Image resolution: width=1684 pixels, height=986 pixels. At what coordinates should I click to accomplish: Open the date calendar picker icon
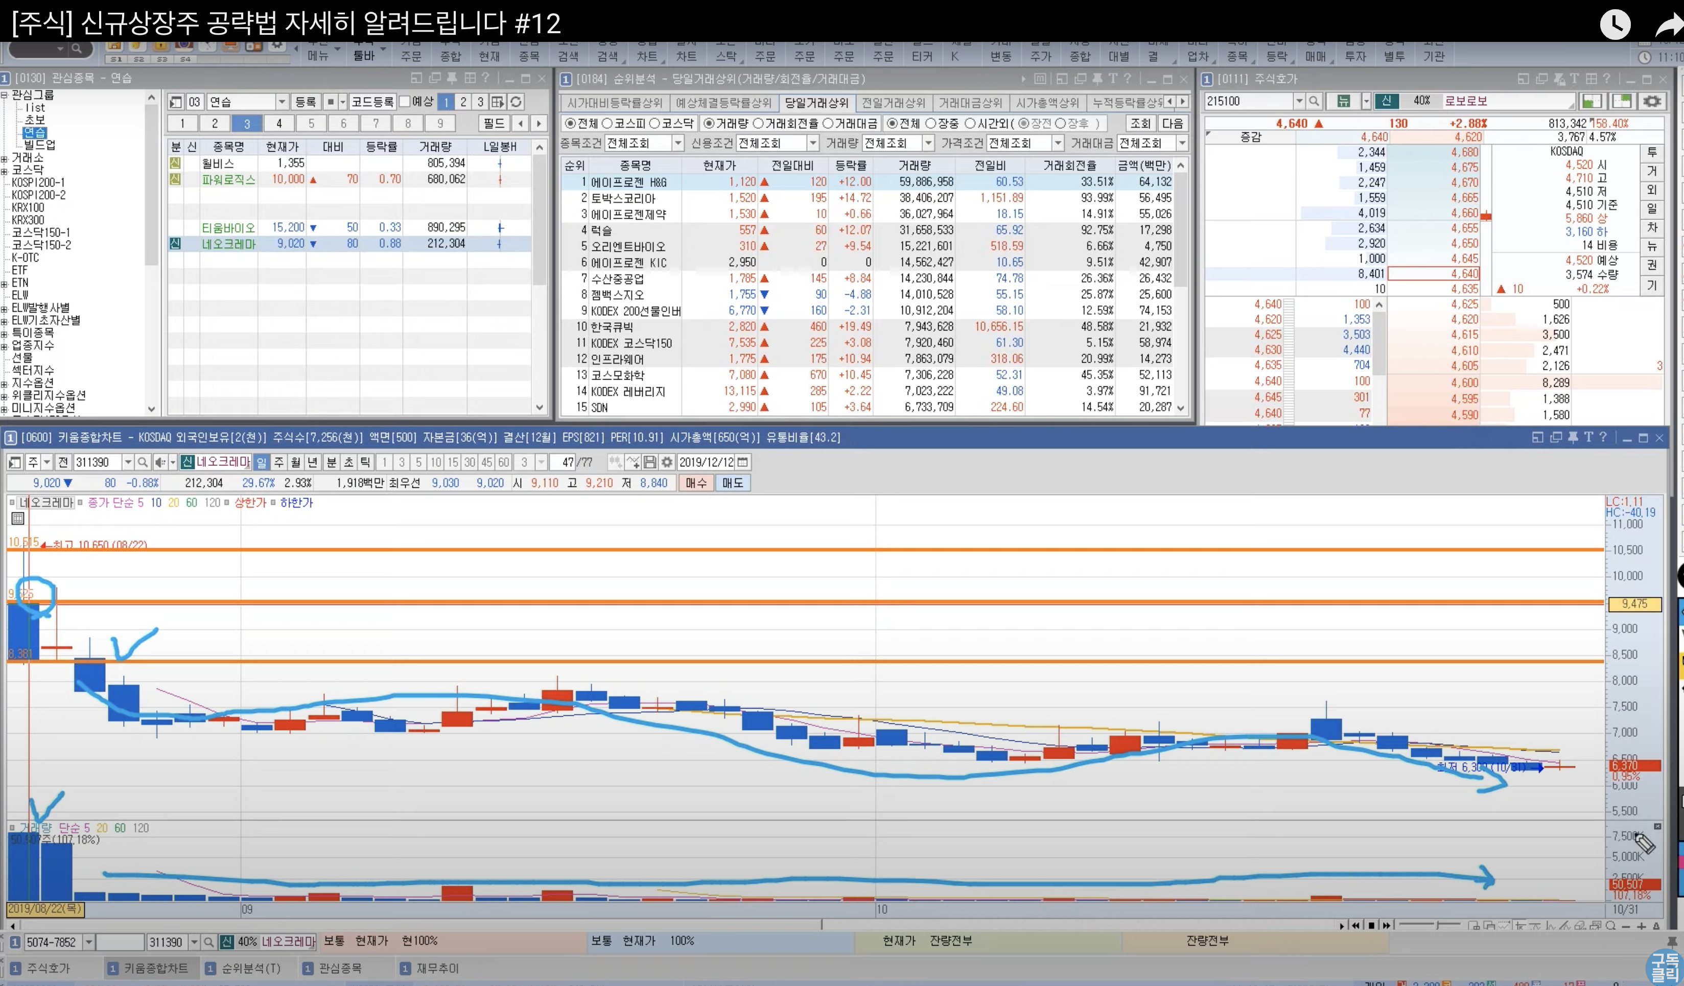pyautogui.click(x=742, y=462)
